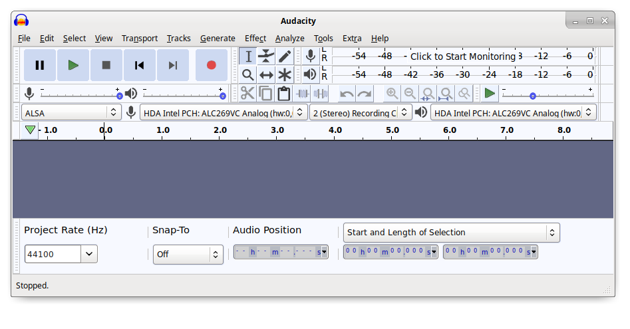Select the Time Shift tool
This screenshot has width=630, height=329.
point(266,74)
